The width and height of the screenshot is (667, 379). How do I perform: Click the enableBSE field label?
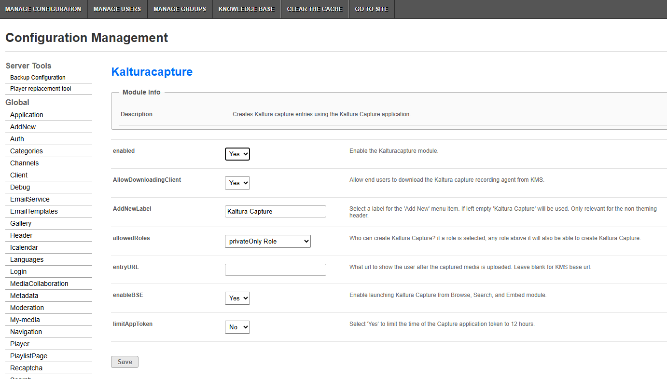click(128, 295)
